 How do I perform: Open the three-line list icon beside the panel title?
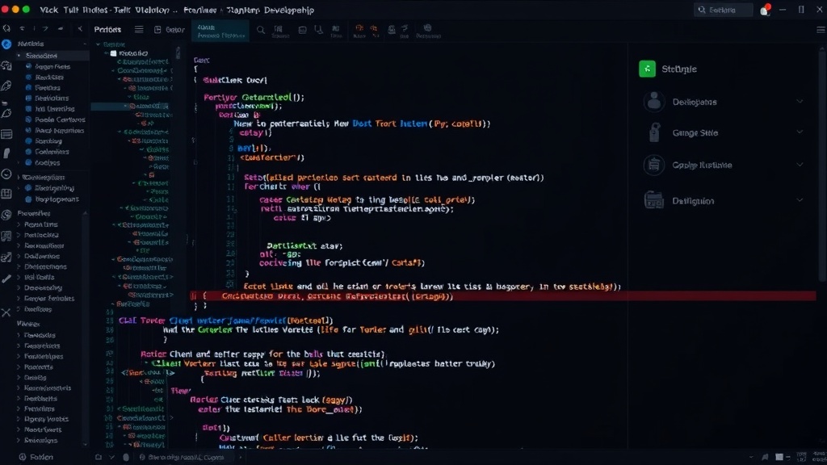[x=139, y=30]
